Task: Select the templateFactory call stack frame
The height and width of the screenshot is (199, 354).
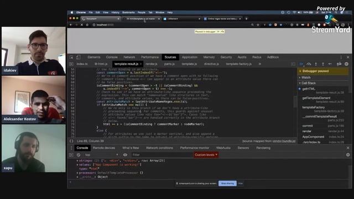Action: [323, 109]
